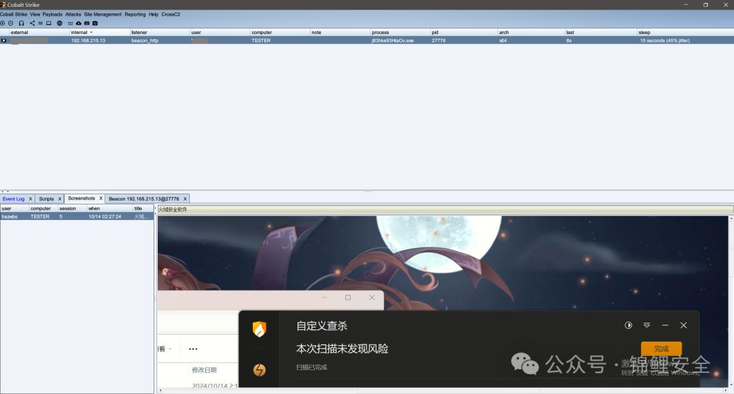This screenshot has height=394, width=734.
Task: Open the Attacks menu
Action: (x=73, y=14)
